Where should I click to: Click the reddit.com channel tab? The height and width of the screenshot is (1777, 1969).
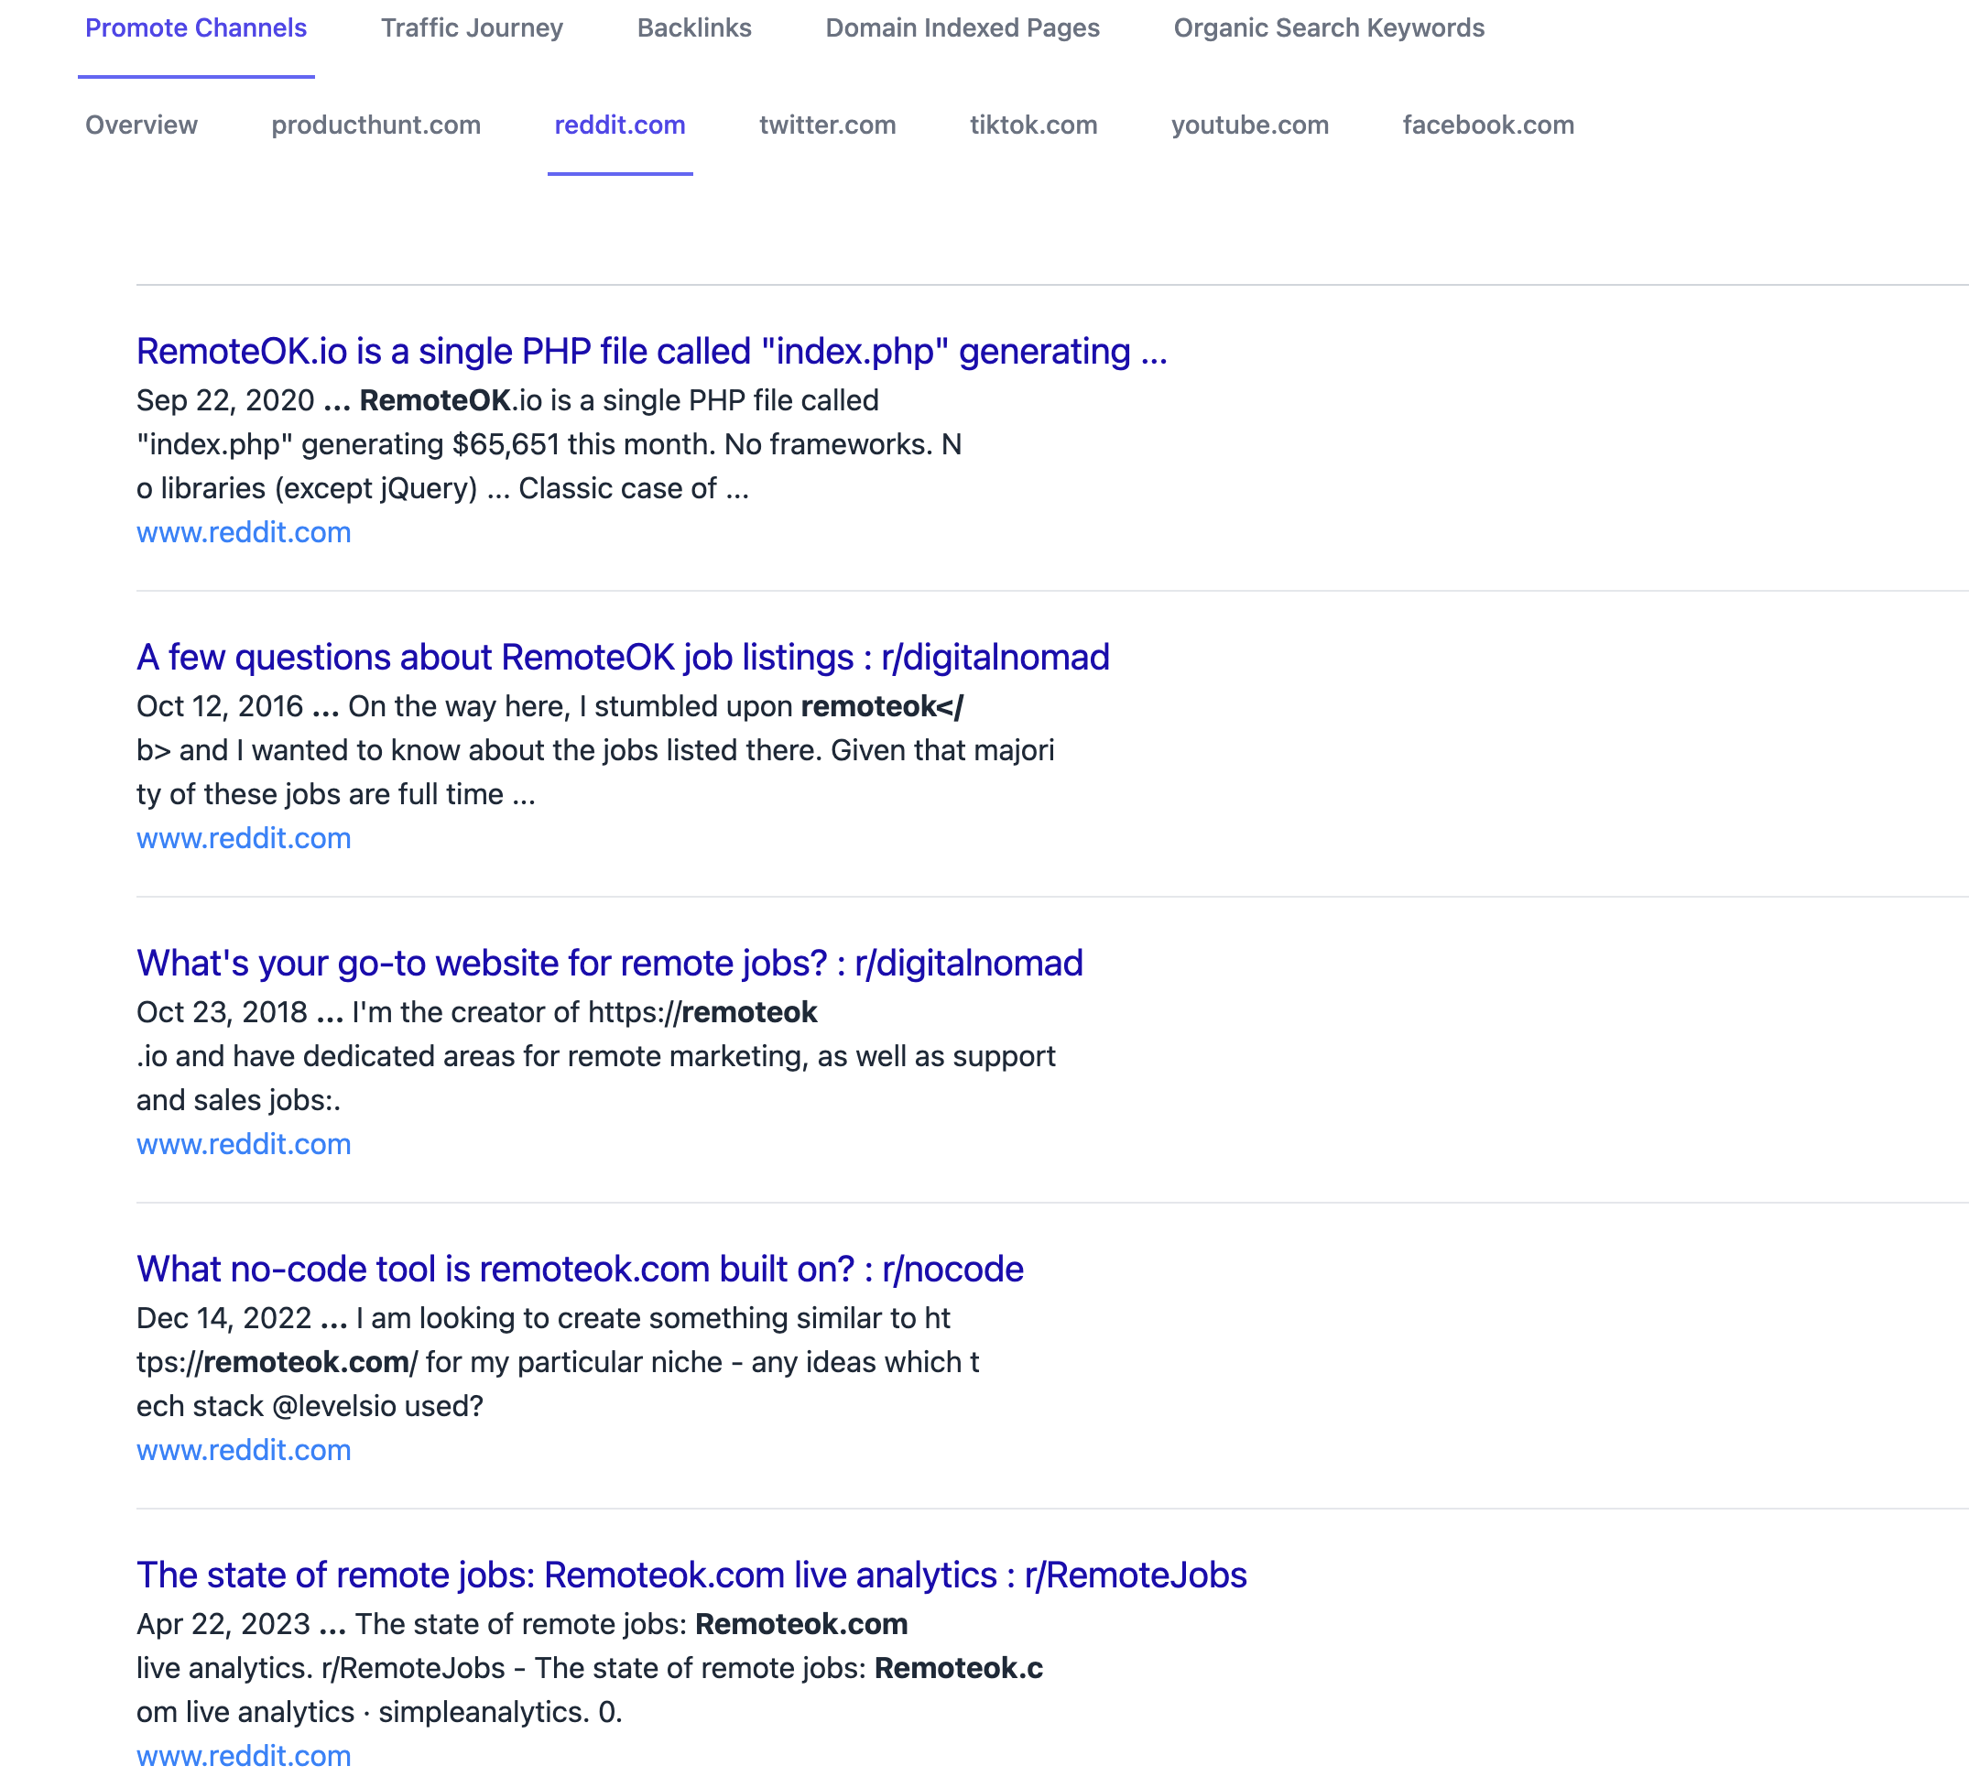(620, 125)
